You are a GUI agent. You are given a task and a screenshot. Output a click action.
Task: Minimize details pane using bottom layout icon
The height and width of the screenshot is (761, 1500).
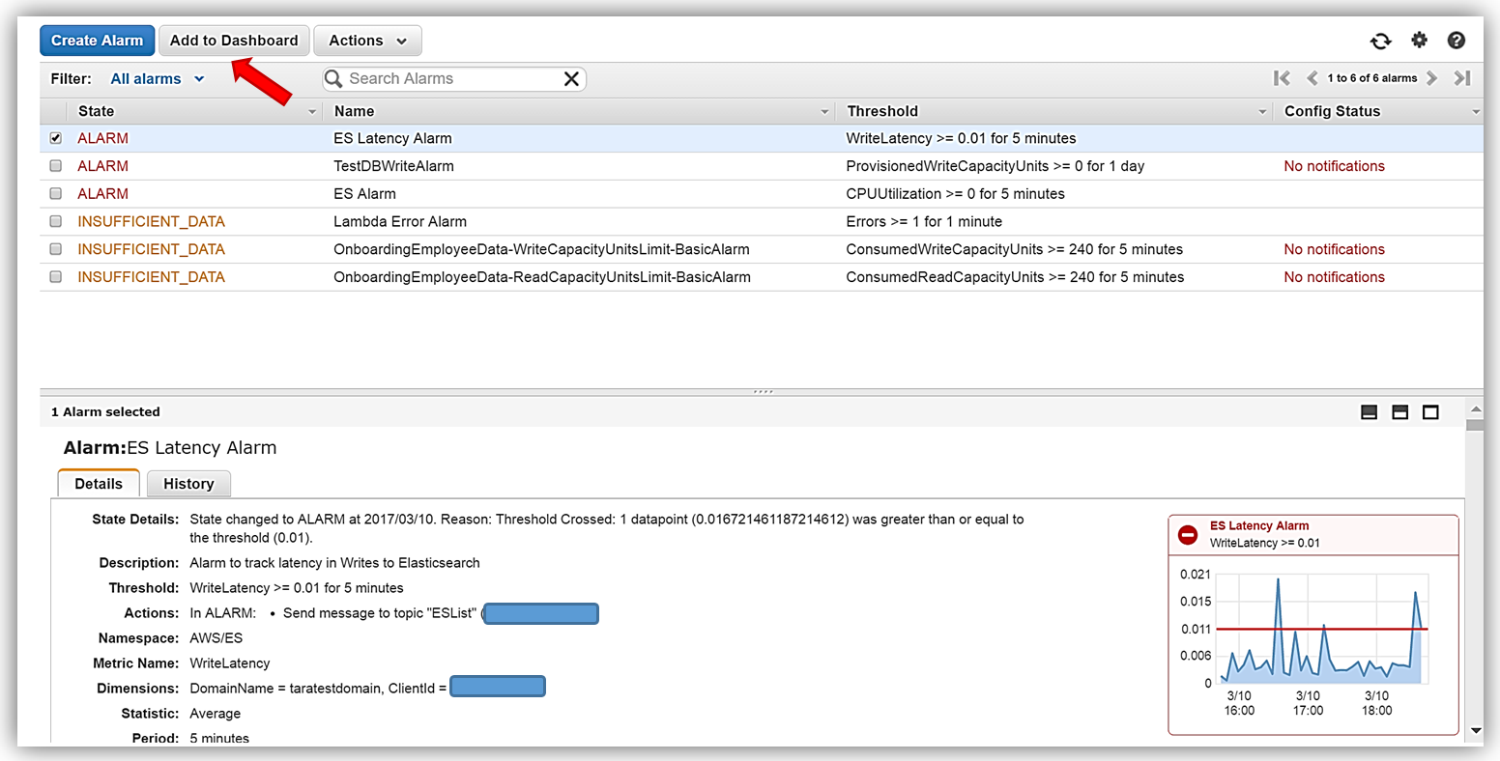click(x=1369, y=412)
